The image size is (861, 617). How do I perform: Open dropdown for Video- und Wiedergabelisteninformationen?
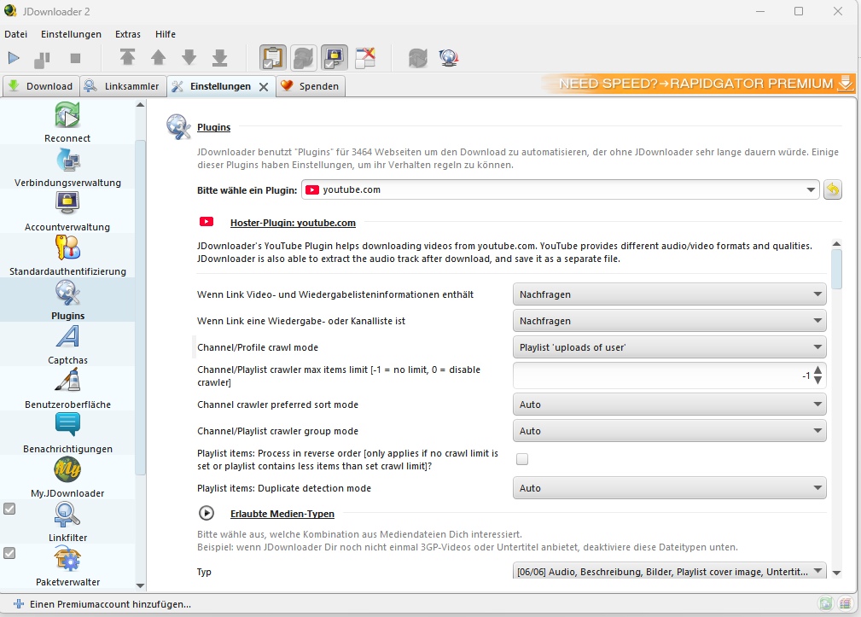[669, 294]
